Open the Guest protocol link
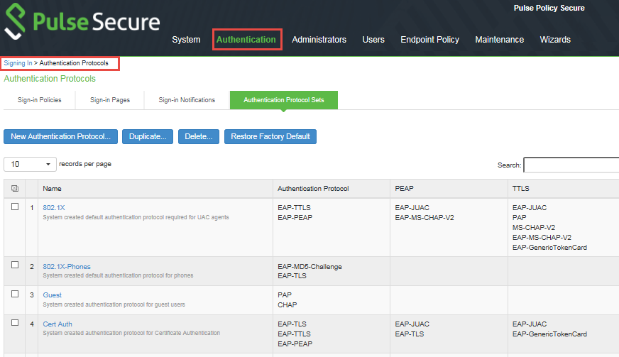 pos(52,295)
